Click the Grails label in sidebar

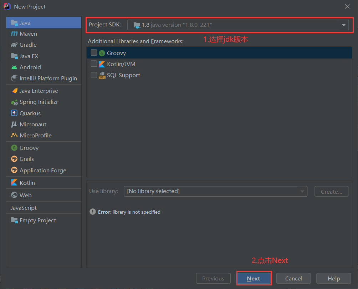[x=27, y=159]
